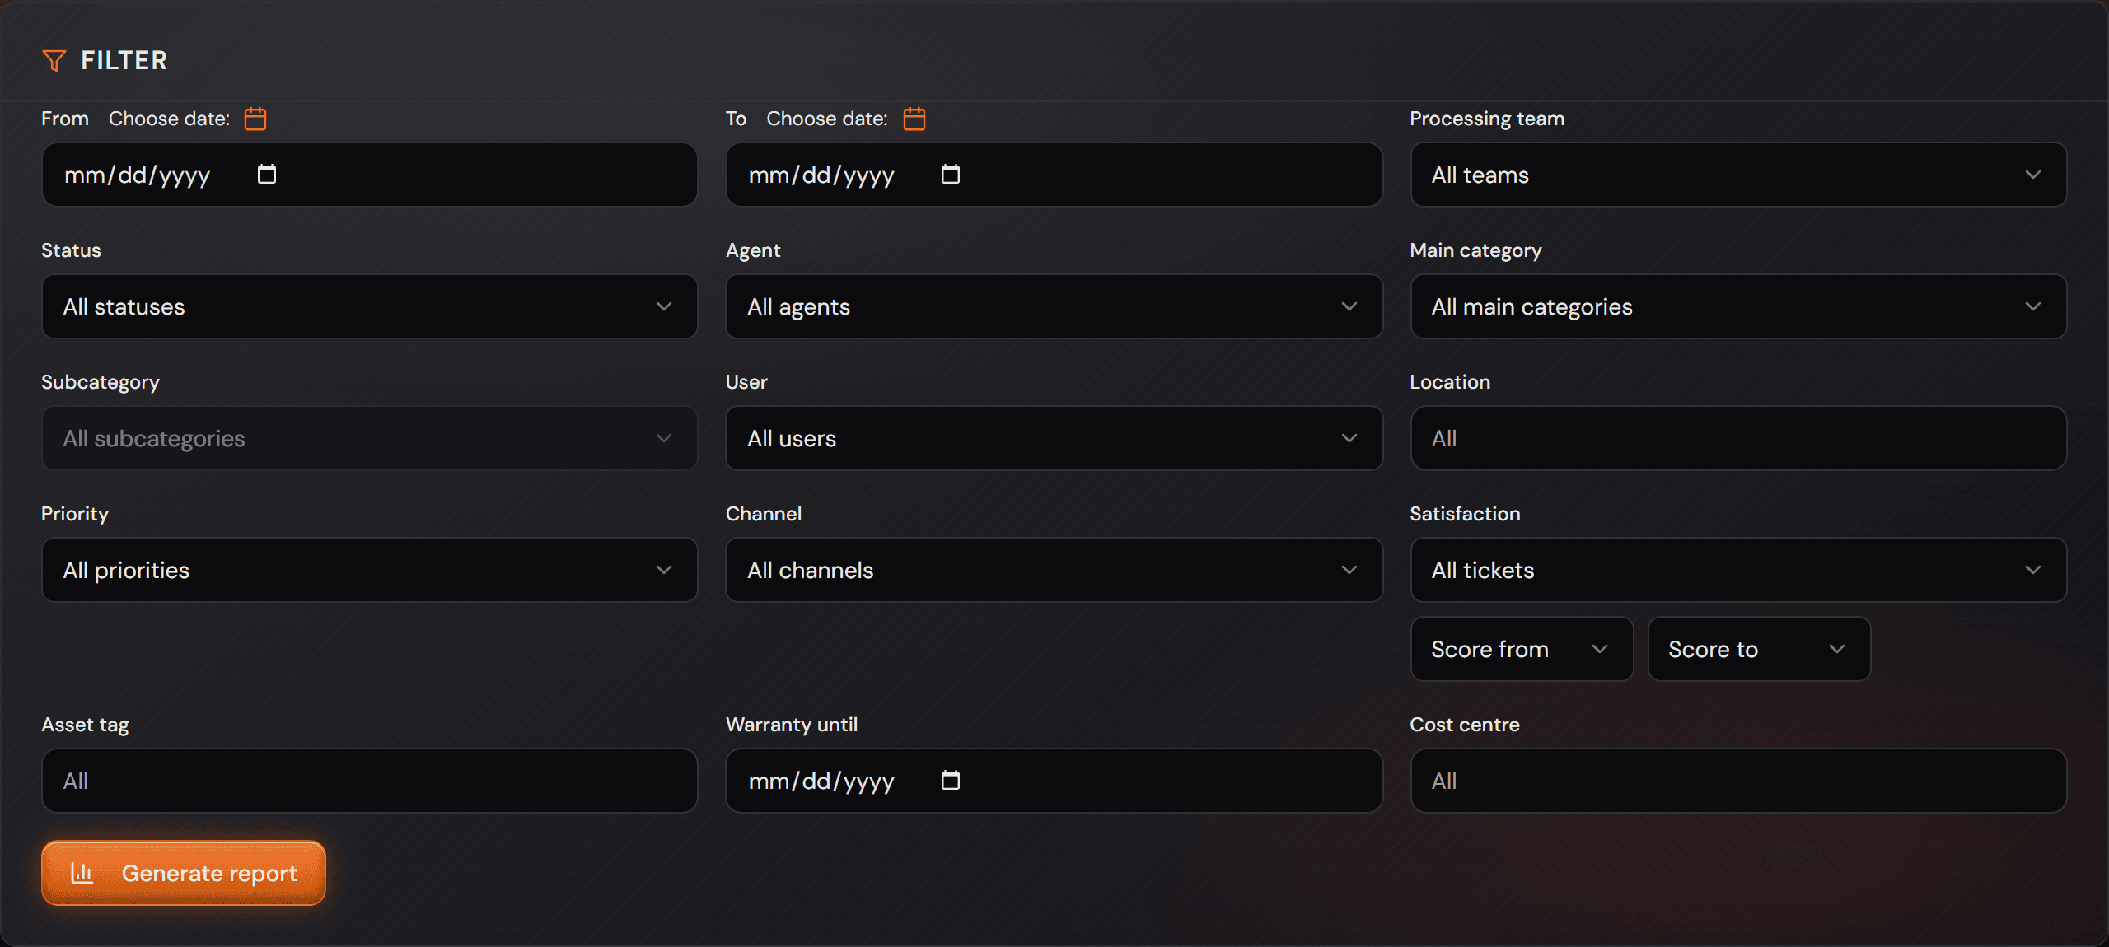Expand the All tickets satisfaction dropdown
This screenshot has height=947, width=2109.
click(1738, 570)
